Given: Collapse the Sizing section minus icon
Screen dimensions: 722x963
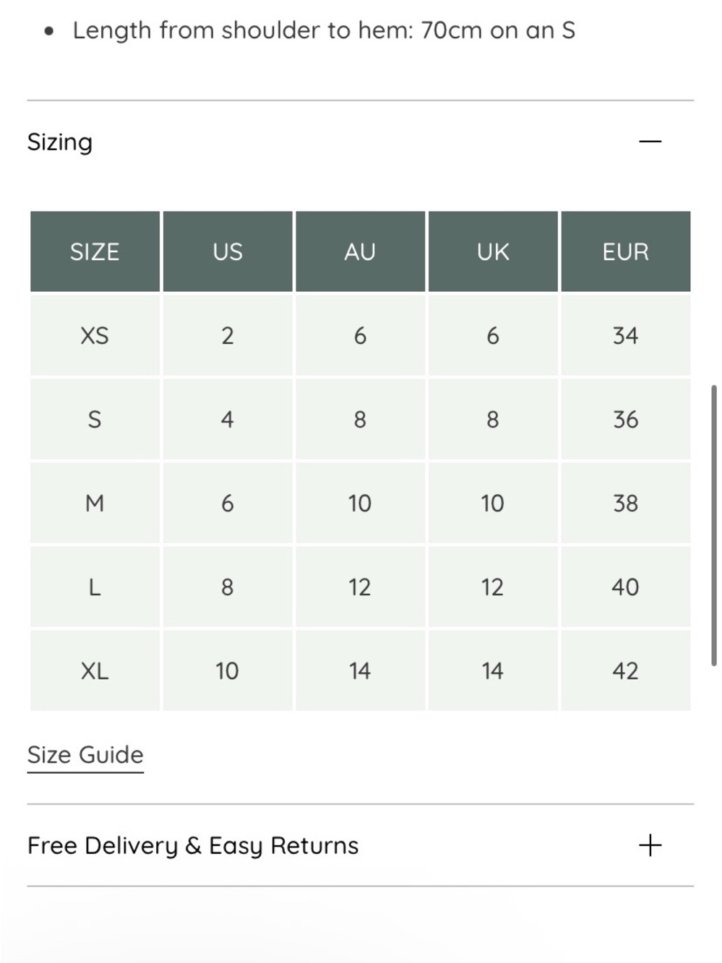Looking at the screenshot, I should [x=650, y=142].
